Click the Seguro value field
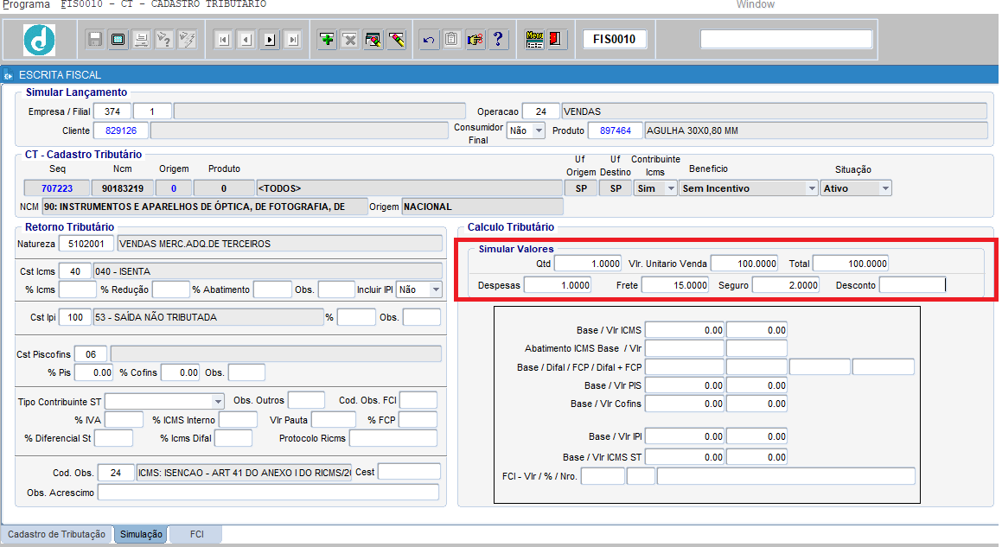Image resolution: width=1002 pixels, height=547 pixels. pos(786,285)
